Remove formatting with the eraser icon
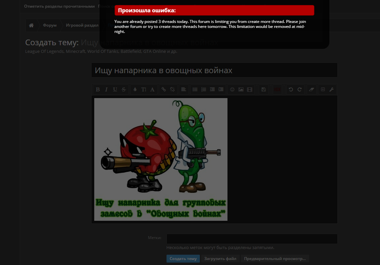Screen dimensions: 380x265 point(311,89)
